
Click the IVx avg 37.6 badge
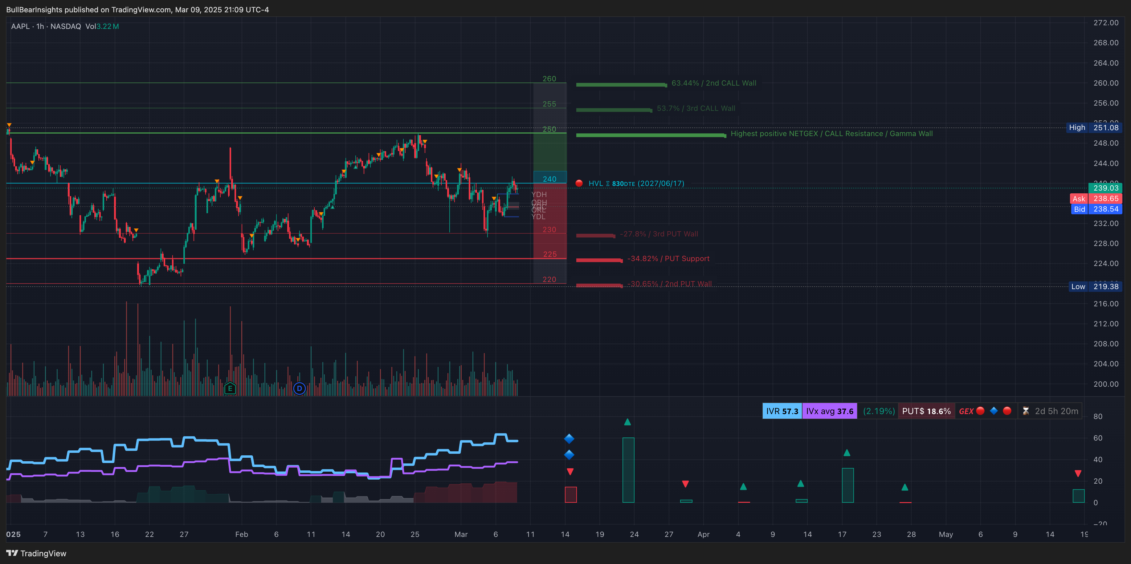tap(829, 411)
